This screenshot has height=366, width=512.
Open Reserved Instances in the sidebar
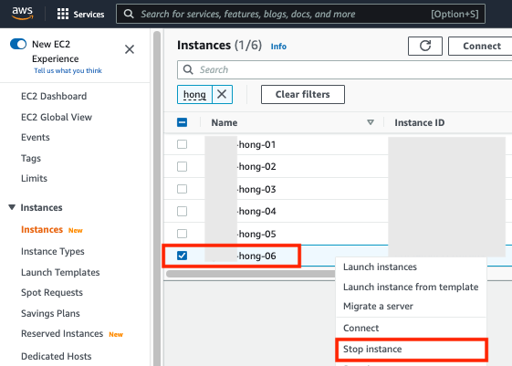(x=62, y=333)
